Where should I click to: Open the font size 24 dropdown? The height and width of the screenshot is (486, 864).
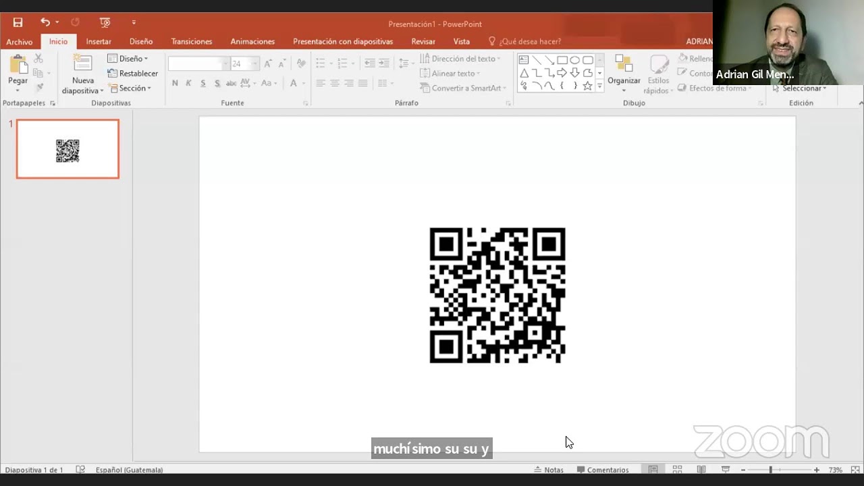[254, 64]
